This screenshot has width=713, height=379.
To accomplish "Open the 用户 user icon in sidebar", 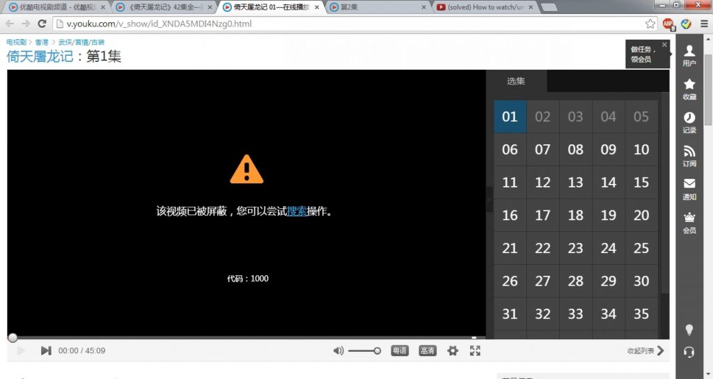I will tap(689, 54).
